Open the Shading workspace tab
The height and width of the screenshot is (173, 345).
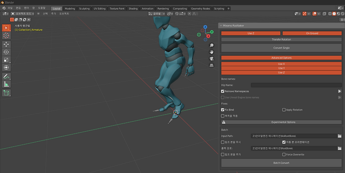pyautogui.click(x=133, y=9)
